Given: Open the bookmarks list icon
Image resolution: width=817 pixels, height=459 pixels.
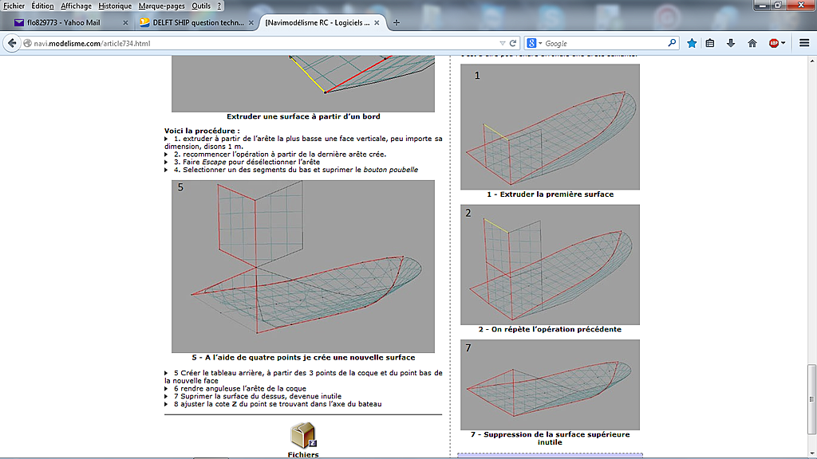Looking at the screenshot, I should (x=710, y=43).
